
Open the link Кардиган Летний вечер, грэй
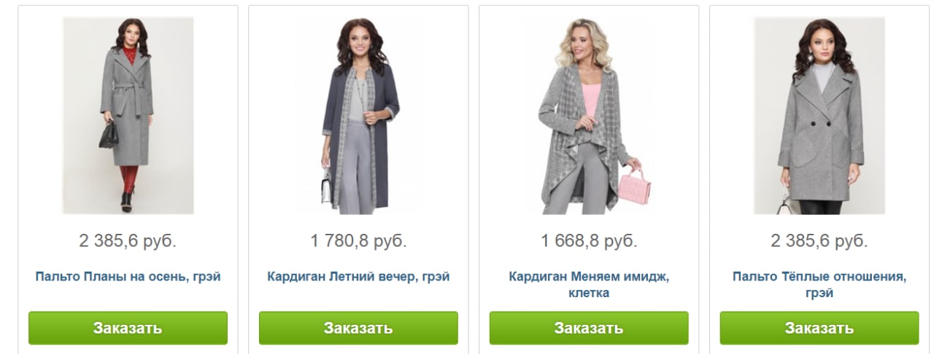(x=358, y=277)
